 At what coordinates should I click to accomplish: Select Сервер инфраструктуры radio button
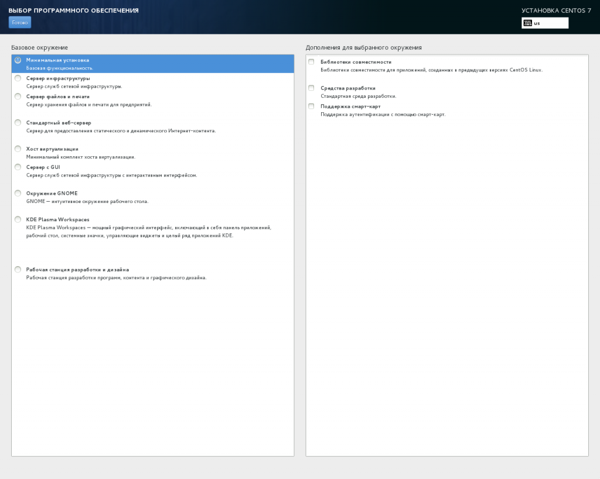18,78
